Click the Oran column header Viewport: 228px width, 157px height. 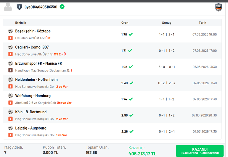point(125,23)
